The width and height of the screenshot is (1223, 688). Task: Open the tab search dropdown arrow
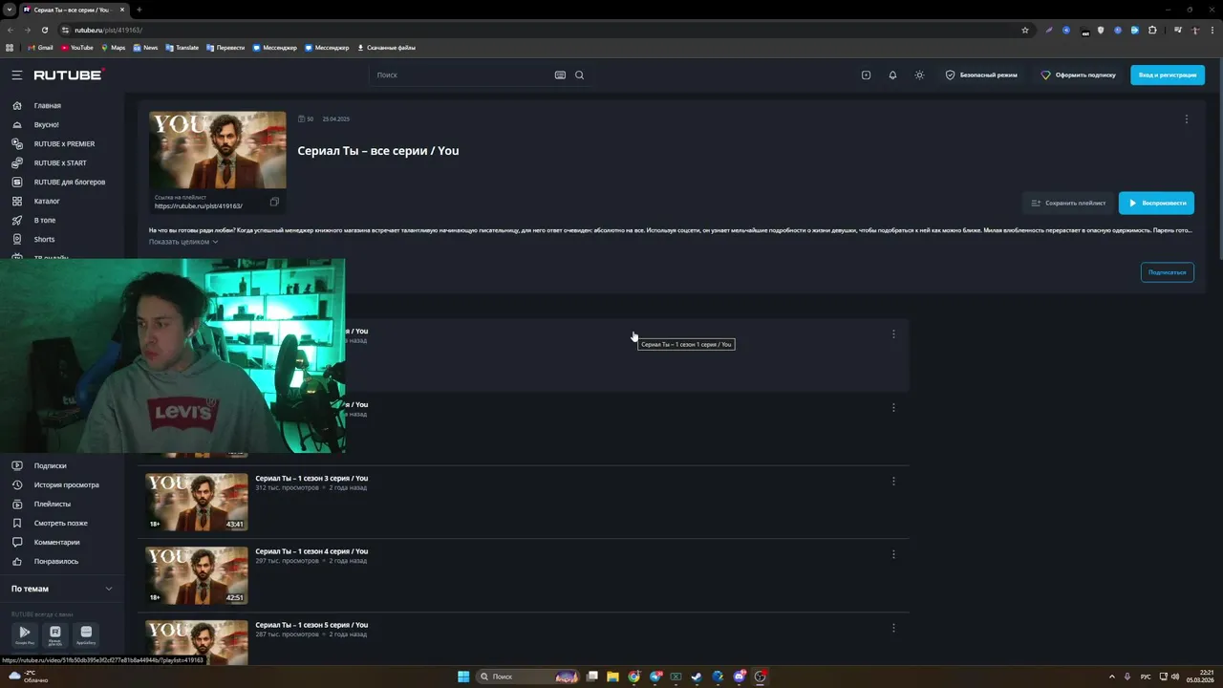coord(9,10)
